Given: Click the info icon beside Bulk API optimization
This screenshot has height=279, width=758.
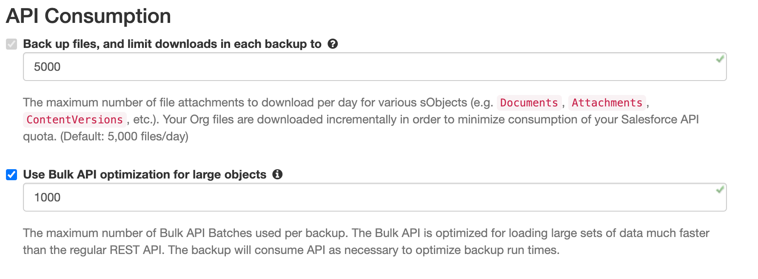Looking at the screenshot, I should (279, 174).
